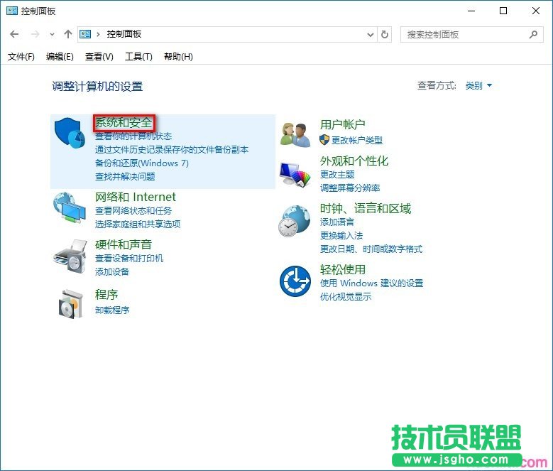Click the Appearance and Personalization monitor icon

(x=295, y=174)
